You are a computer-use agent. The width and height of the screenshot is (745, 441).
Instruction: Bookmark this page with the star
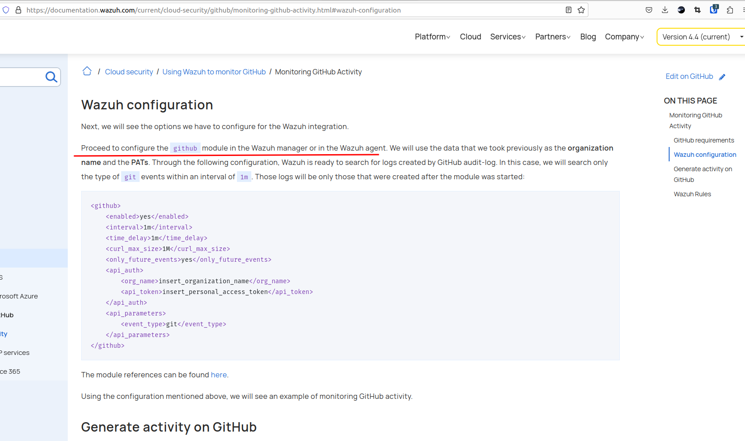[x=580, y=9]
